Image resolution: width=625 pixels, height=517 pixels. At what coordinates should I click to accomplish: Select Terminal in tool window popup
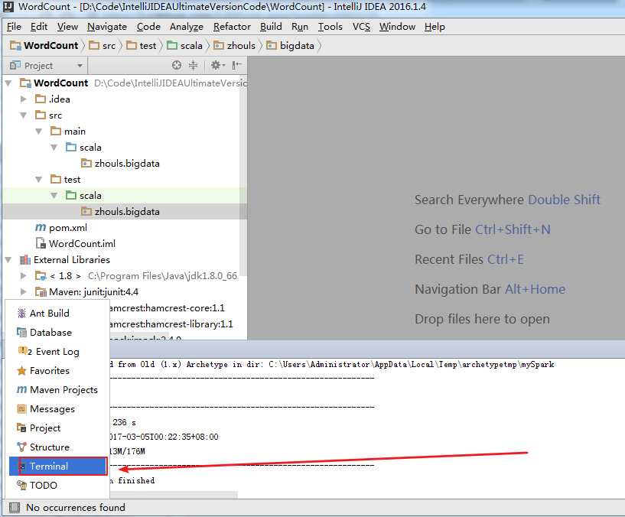click(x=58, y=466)
